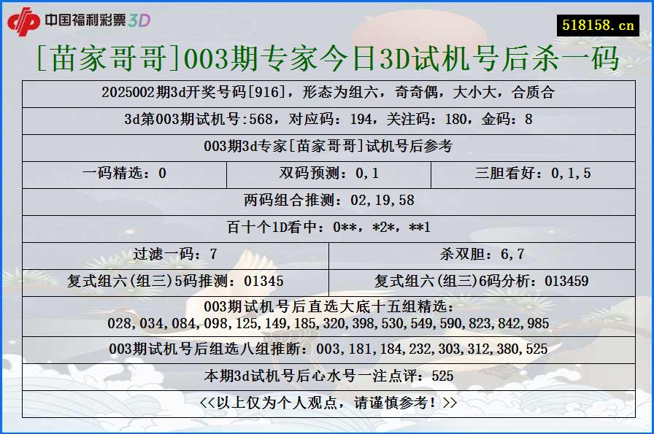This screenshot has height=434, width=654.
Task: Open the 518158.cn site link
Action: click(x=596, y=22)
